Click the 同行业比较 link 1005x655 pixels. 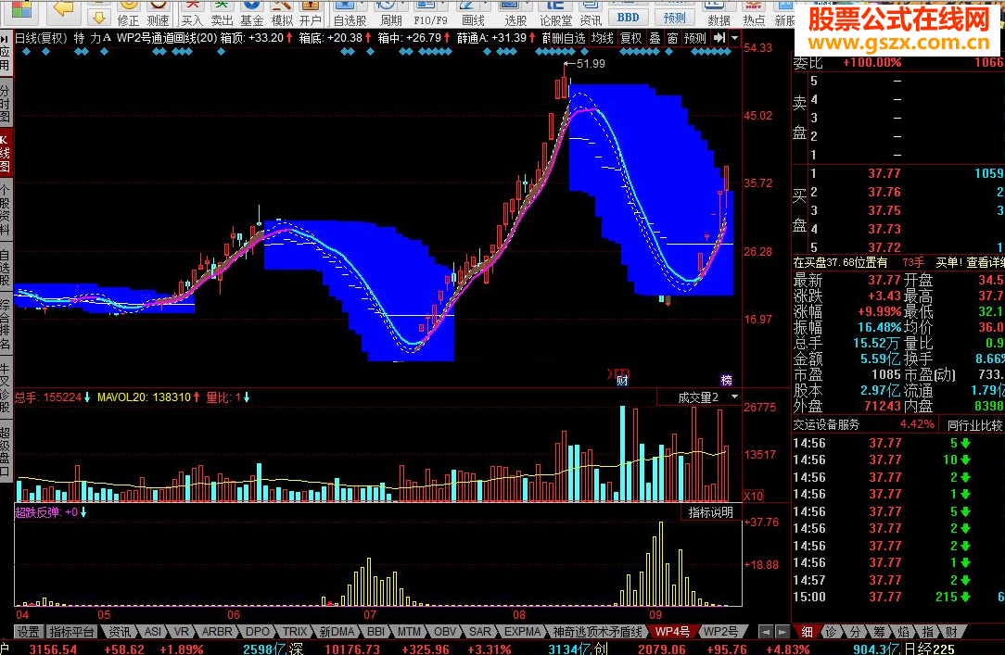tap(975, 424)
